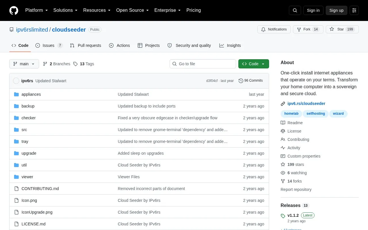Click the Report repository link
Screen dimensions: 368x230
(x=296, y=189)
